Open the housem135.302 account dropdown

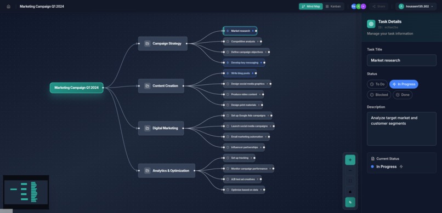[416, 6]
